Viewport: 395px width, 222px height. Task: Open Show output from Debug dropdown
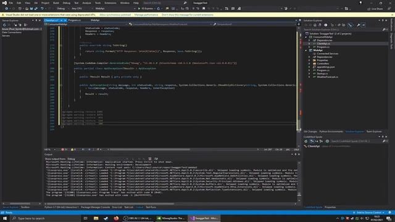coord(98,159)
